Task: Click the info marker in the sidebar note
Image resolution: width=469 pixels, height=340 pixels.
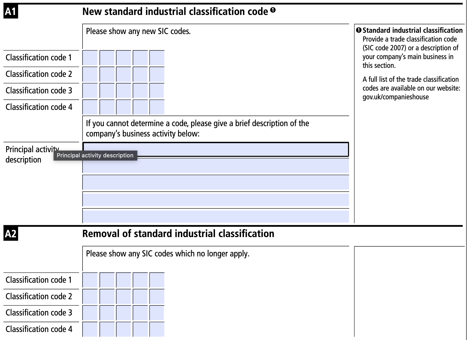Action: point(359,30)
